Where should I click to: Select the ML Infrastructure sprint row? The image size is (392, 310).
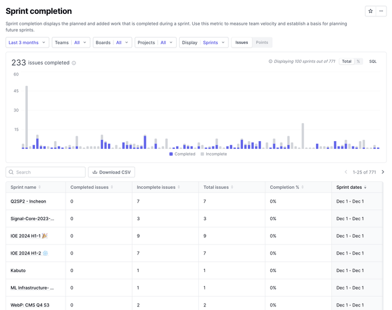[194, 288]
